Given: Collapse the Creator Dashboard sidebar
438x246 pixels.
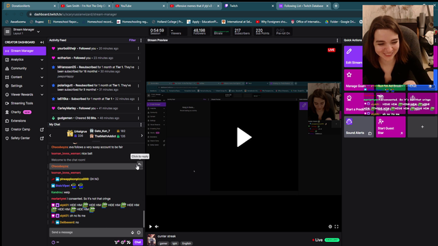Looking at the screenshot, I should (x=42, y=42).
